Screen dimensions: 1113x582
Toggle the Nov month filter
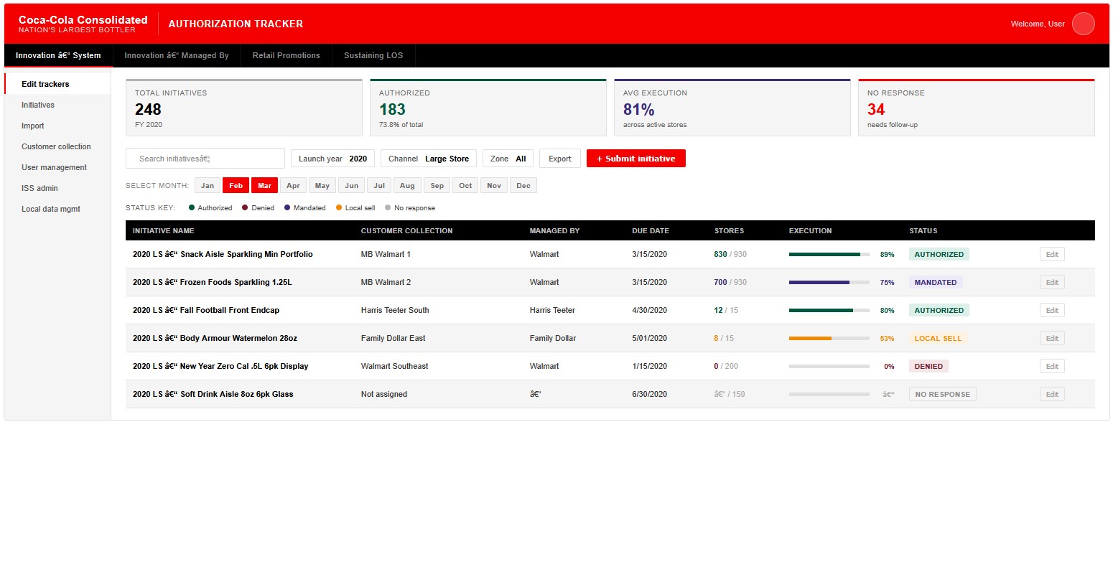coord(494,186)
